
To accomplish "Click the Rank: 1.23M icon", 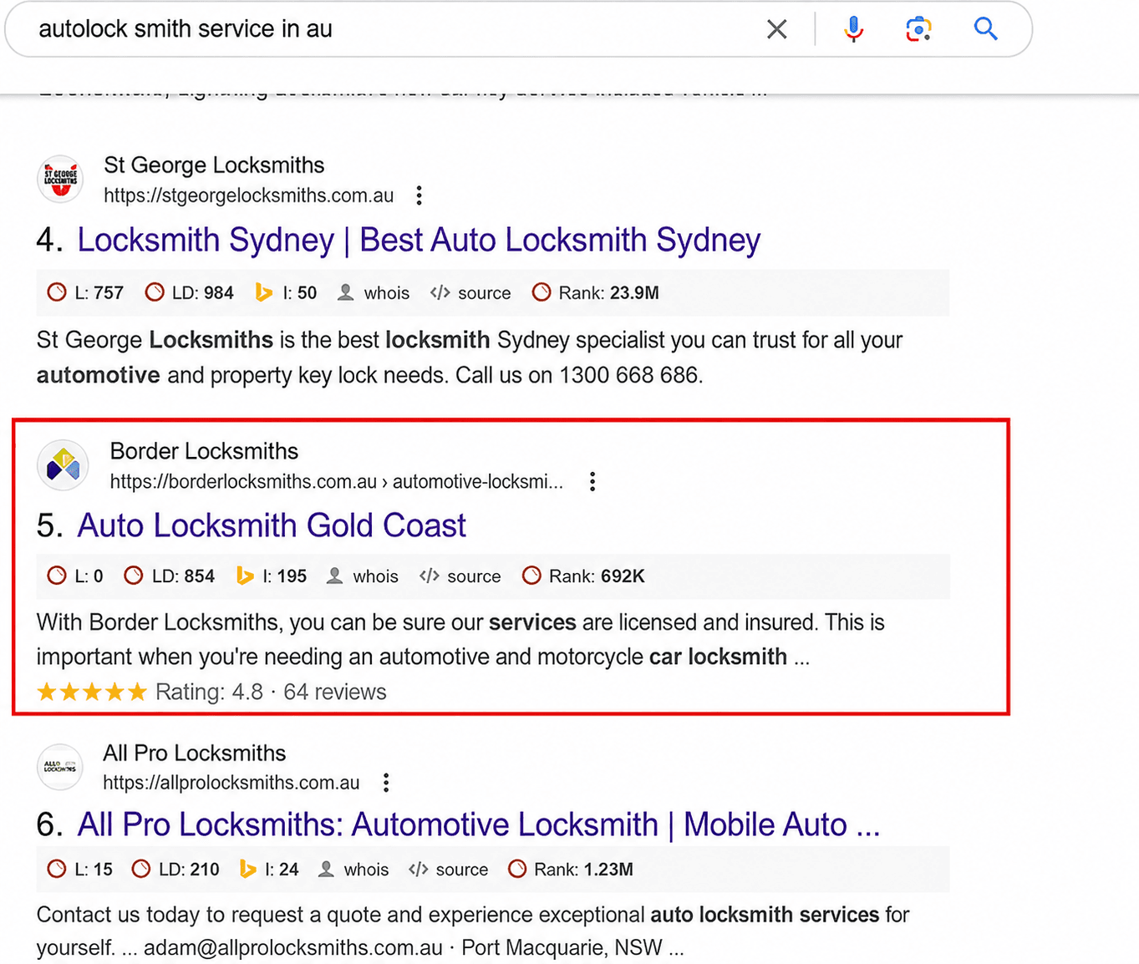I will (x=517, y=869).
